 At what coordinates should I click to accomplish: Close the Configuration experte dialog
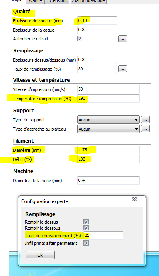[134, 199]
